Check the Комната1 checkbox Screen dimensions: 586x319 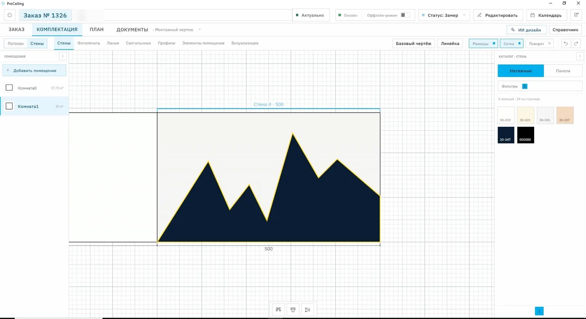[9, 106]
